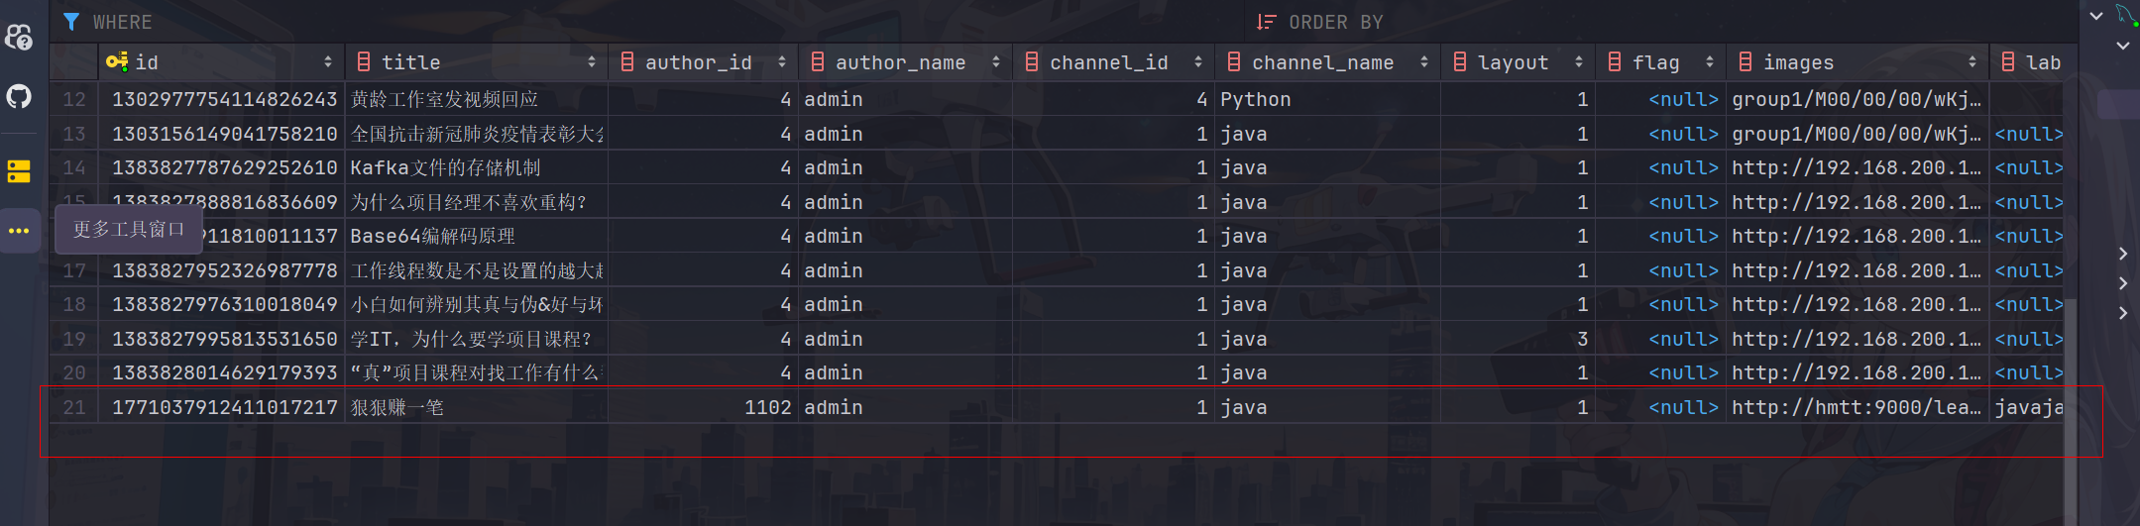Image resolution: width=2140 pixels, height=526 pixels.
Task: Sort by the title column arrows
Action: 592,62
